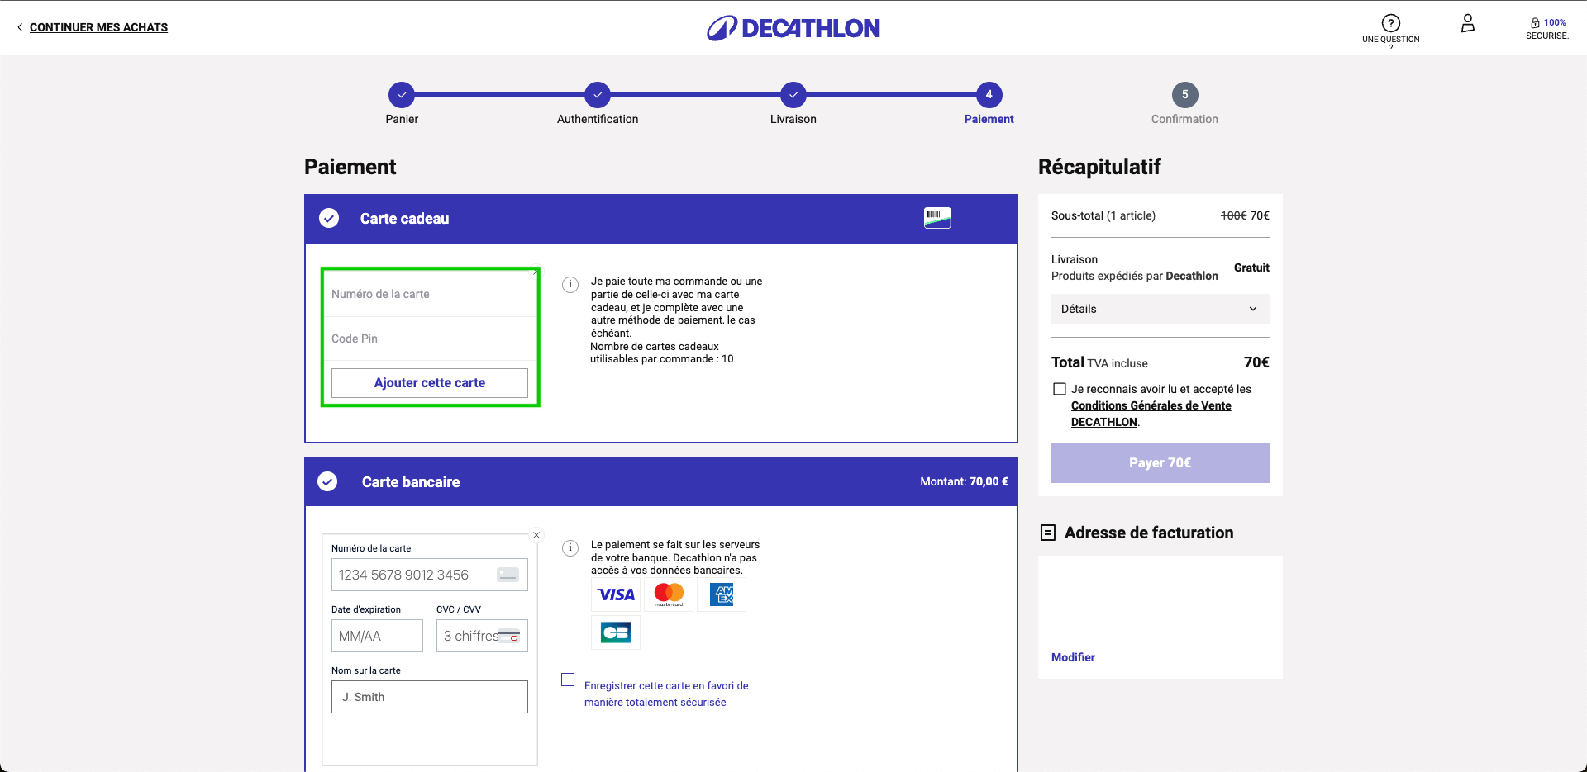1587x772 pixels.
Task: Click the Decathlon logo in the header
Action: click(x=793, y=28)
